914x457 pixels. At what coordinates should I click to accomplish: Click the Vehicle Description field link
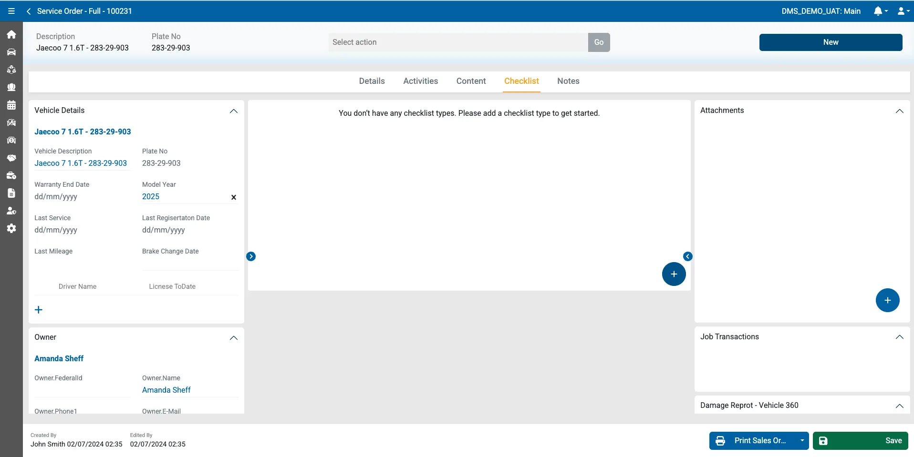click(81, 163)
